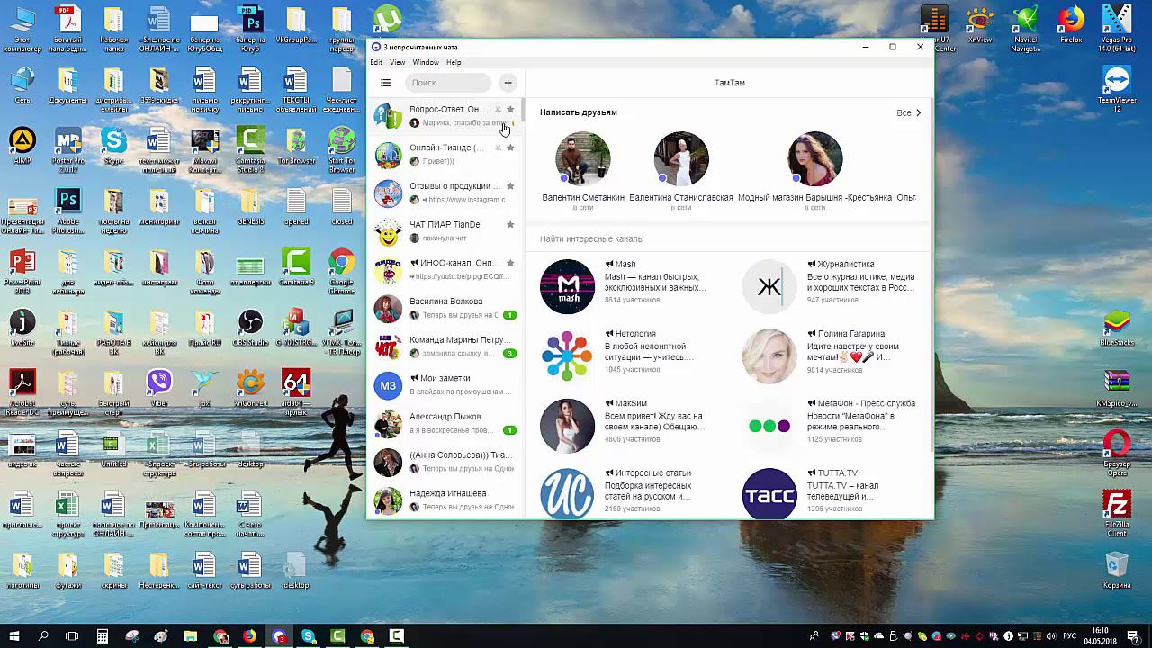Select the Viber desktop shortcut
The height and width of the screenshot is (648, 1152).
[x=159, y=388]
